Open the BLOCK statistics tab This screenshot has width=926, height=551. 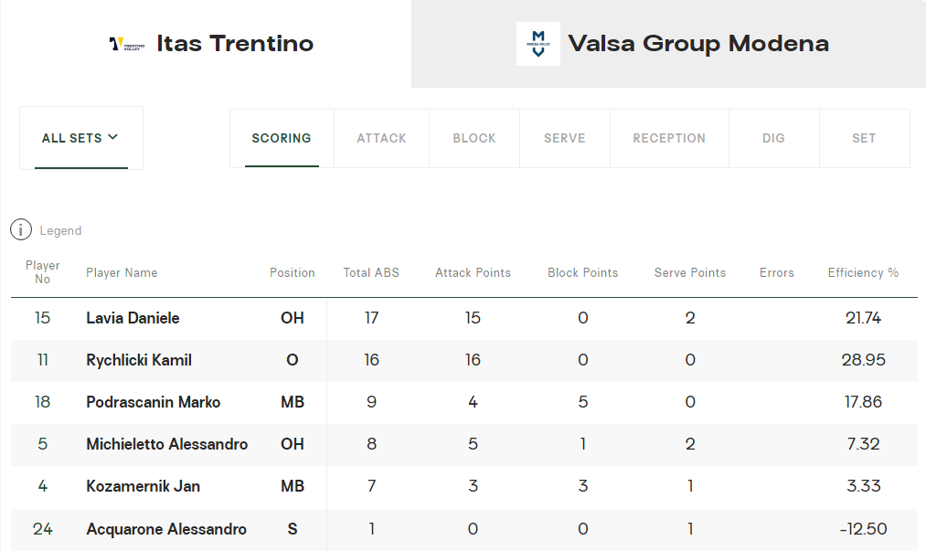tap(474, 138)
